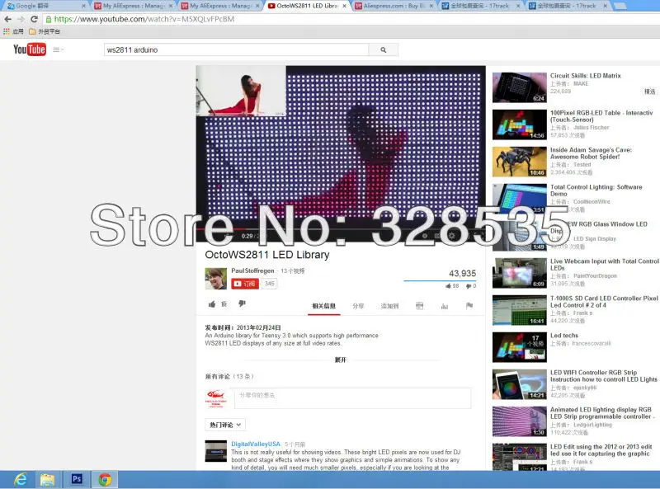Image resolution: width=660 pixels, height=489 pixels.
Task: Close the OctoWS2811 LED Library tab
Action: pyautogui.click(x=344, y=6)
